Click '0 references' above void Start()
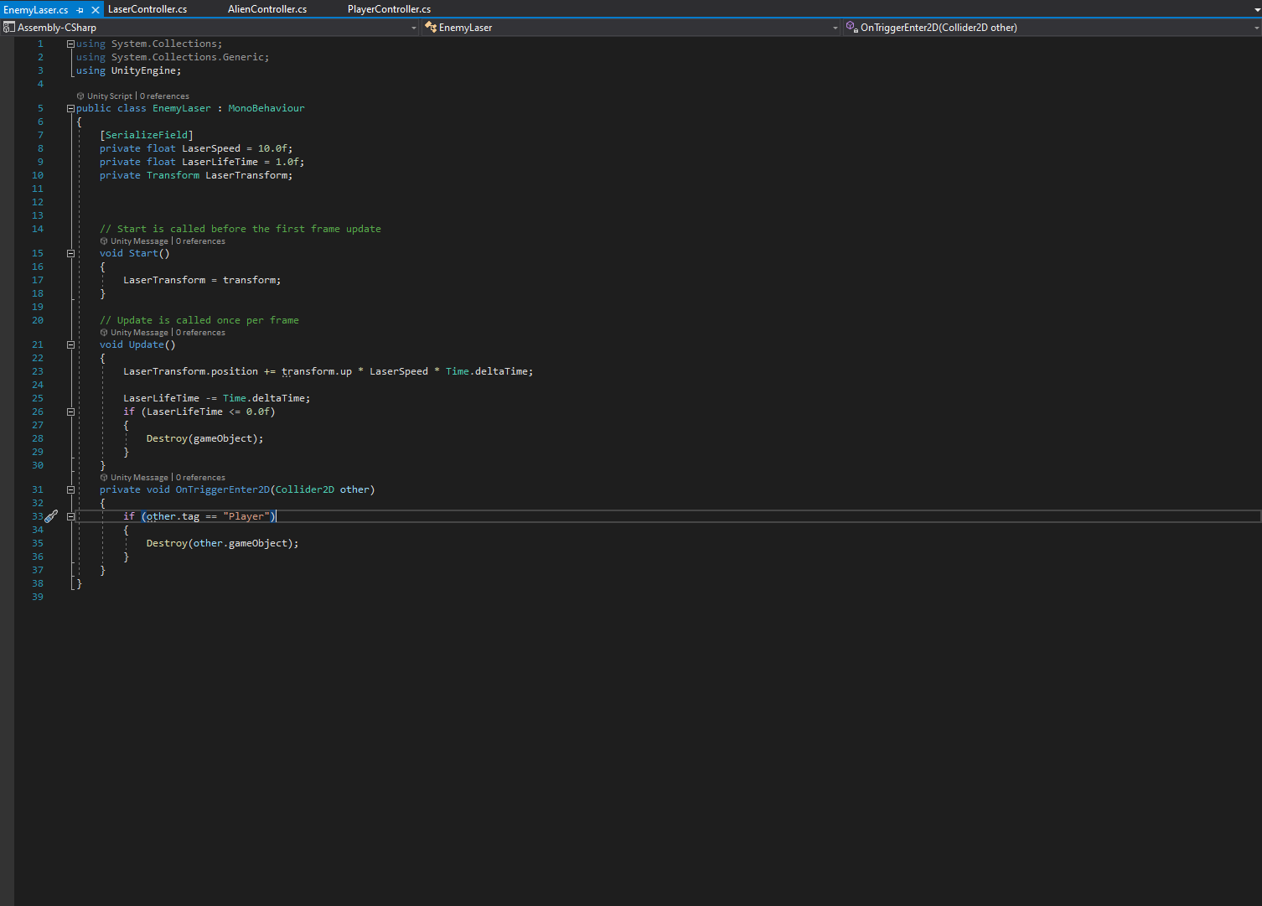 200,241
